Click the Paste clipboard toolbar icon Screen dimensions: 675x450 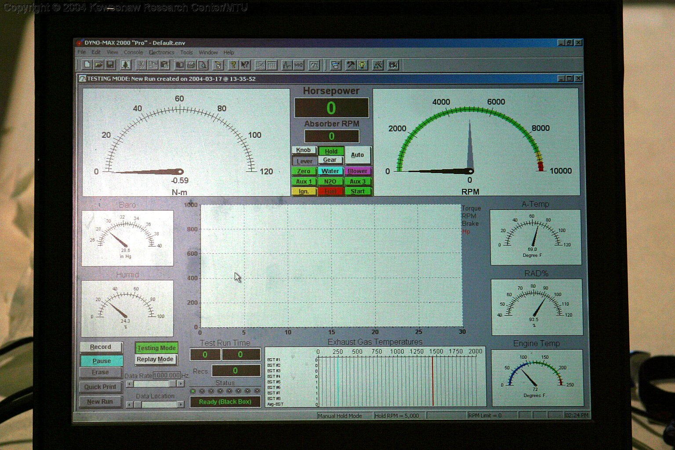[x=165, y=65]
